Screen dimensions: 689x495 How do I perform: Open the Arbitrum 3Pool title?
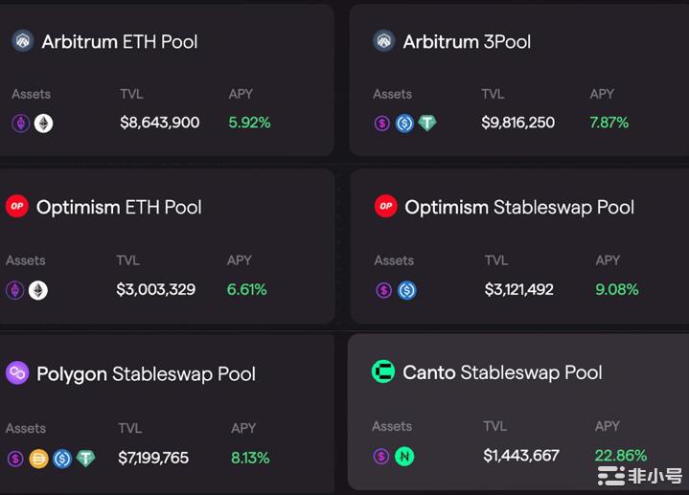tap(467, 41)
